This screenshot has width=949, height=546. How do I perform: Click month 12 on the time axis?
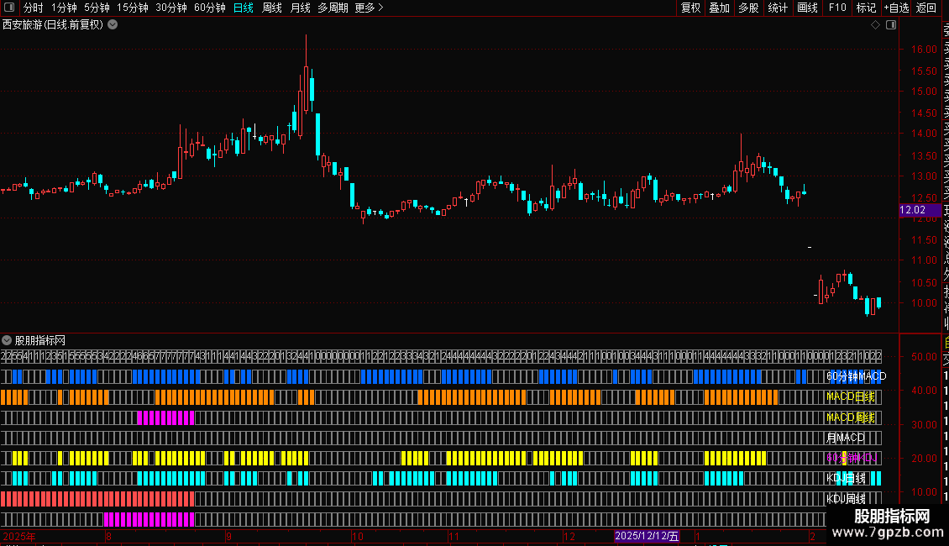569,536
